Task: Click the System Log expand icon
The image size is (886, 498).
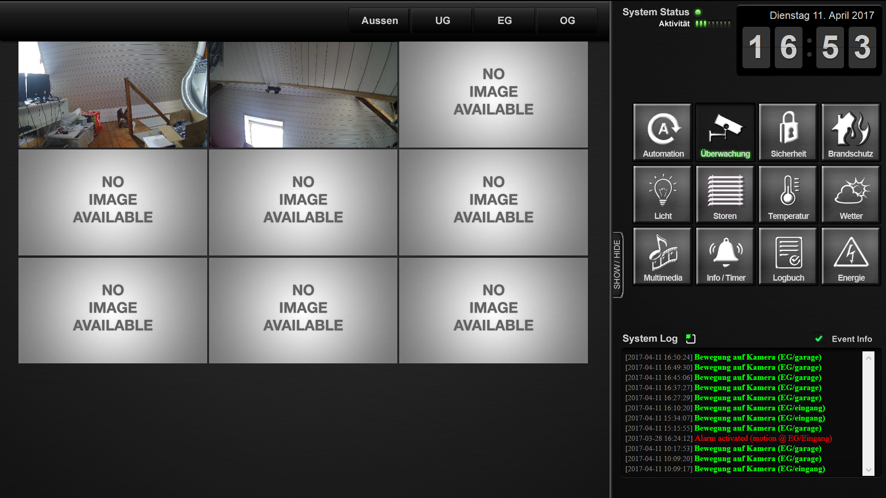Action: [690, 339]
